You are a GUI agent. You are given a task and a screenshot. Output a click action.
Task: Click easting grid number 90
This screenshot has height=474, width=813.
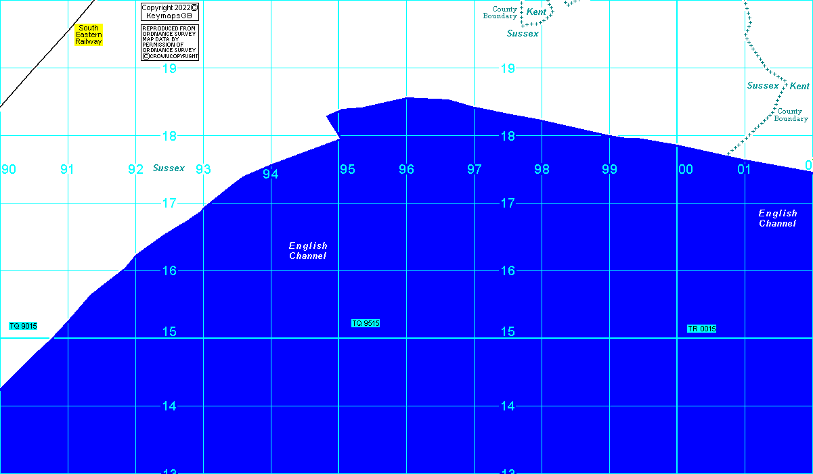tap(9, 169)
